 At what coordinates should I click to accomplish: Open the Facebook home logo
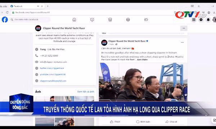pyautogui.click(x=5, y=20)
